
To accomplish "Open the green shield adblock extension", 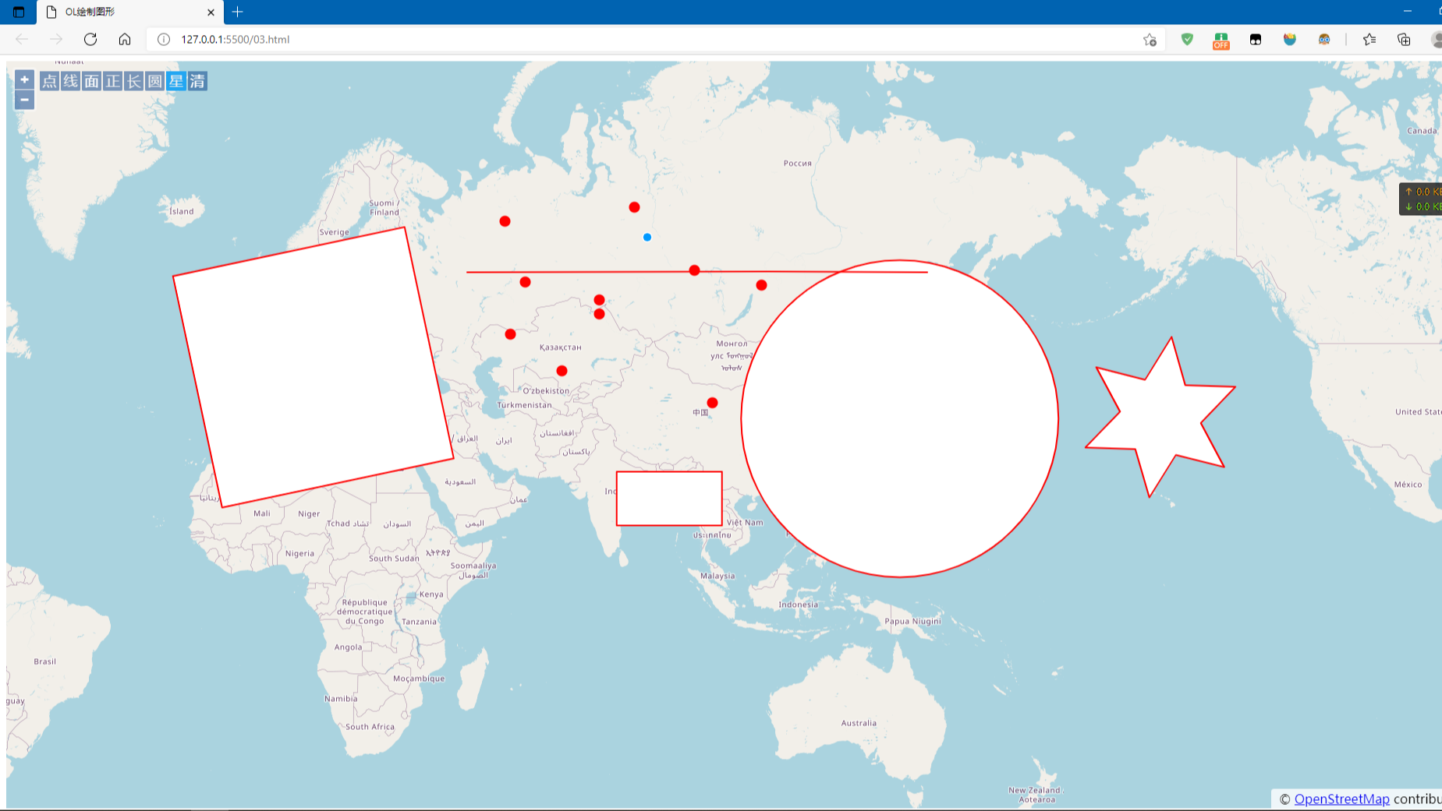I will [1187, 39].
